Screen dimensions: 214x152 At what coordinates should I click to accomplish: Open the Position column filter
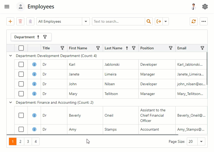(x=171, y=48)
